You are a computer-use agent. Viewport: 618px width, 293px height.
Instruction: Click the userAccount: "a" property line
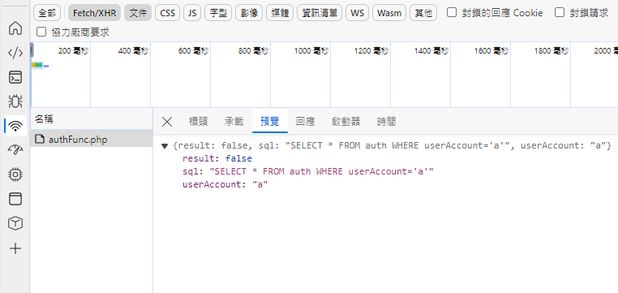(225, 184)
